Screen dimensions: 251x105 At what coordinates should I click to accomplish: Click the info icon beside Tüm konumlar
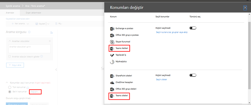(28, 88)
